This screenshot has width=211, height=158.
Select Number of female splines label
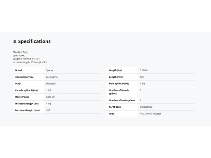(119, 92)
